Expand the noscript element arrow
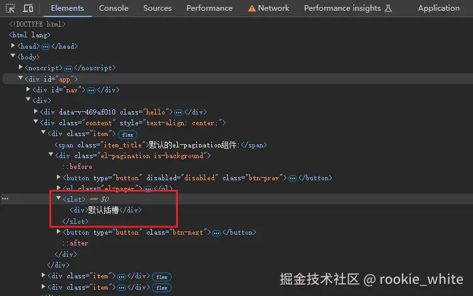Image resolution: width=473 pixels, height=296 pixels. click(x=20, y=67)
